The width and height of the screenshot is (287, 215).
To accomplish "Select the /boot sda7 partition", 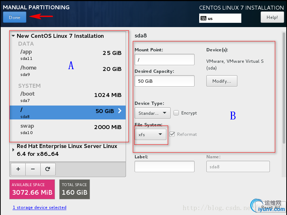I will point(68,97).
